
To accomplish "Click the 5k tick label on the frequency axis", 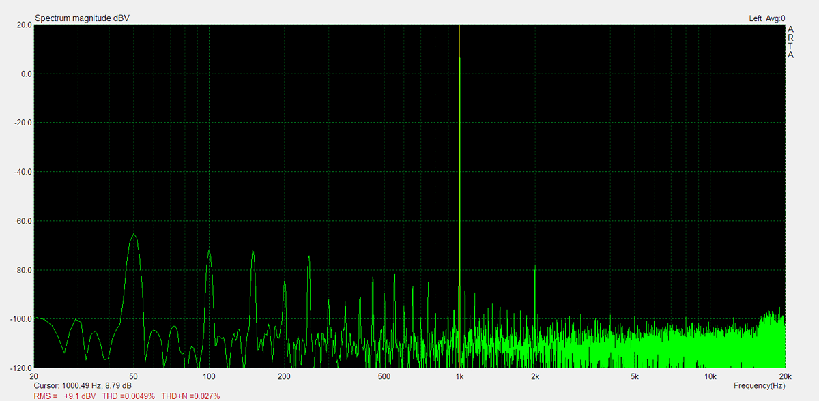I will tap(635, 376).
